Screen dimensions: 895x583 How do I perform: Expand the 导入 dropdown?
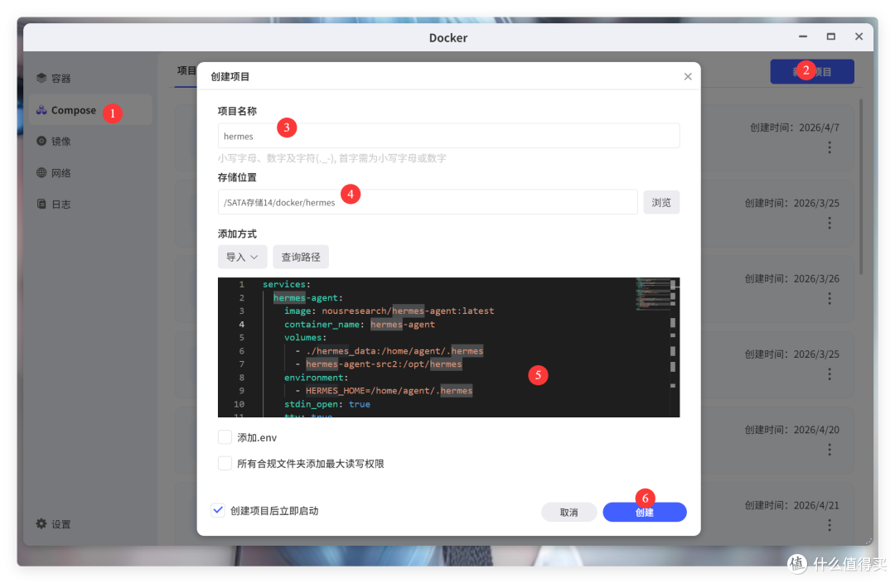pos(242,258)
